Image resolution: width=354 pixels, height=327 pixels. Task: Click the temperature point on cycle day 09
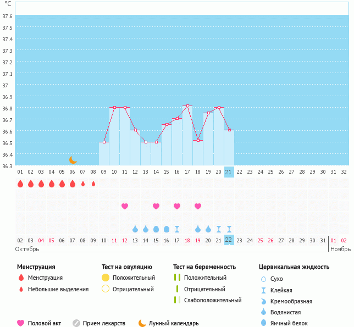[x=104, y=142]
